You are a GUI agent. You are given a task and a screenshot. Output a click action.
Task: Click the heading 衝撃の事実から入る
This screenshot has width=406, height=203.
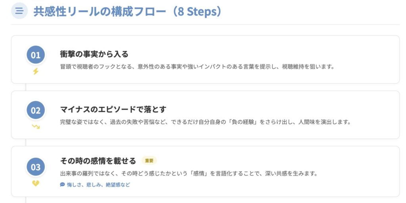94,54
